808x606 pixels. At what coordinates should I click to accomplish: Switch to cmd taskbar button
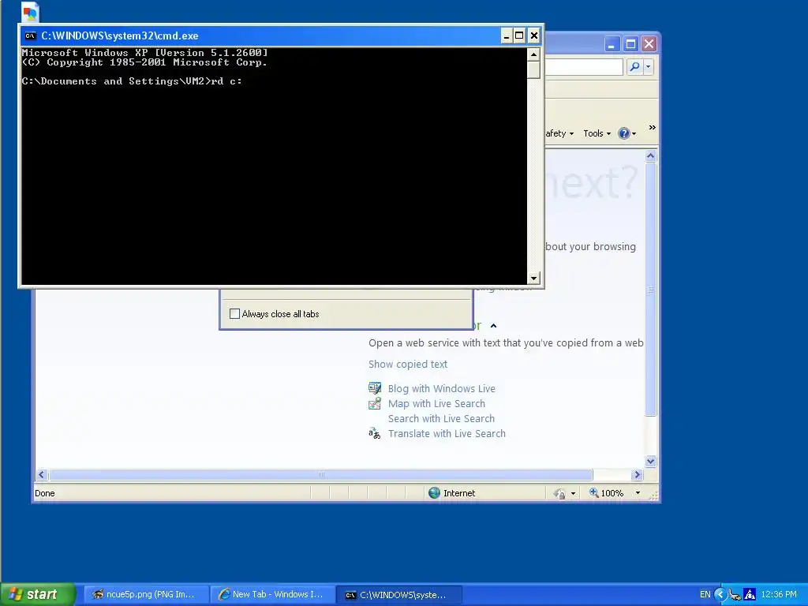pos(398,595)
